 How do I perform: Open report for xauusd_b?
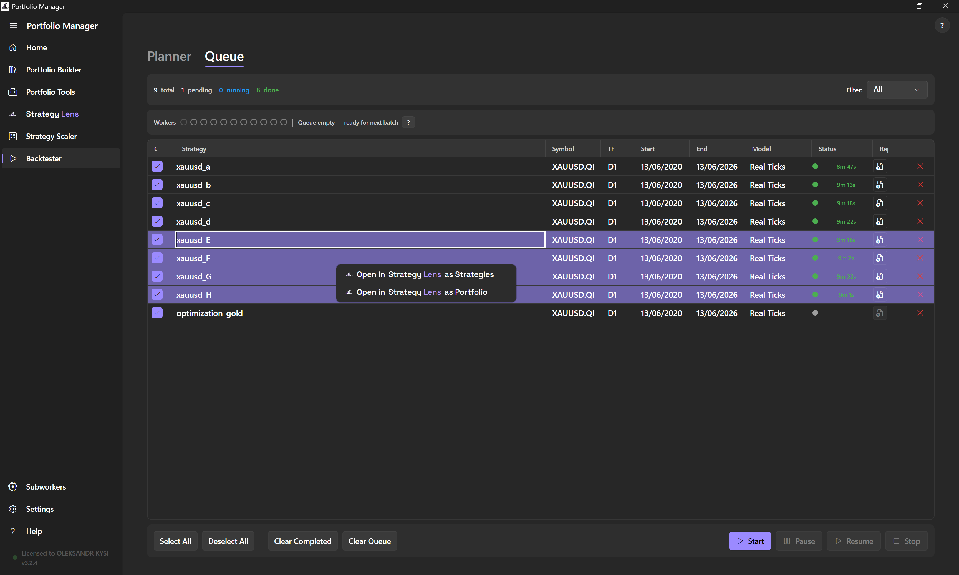click(880, 185)
